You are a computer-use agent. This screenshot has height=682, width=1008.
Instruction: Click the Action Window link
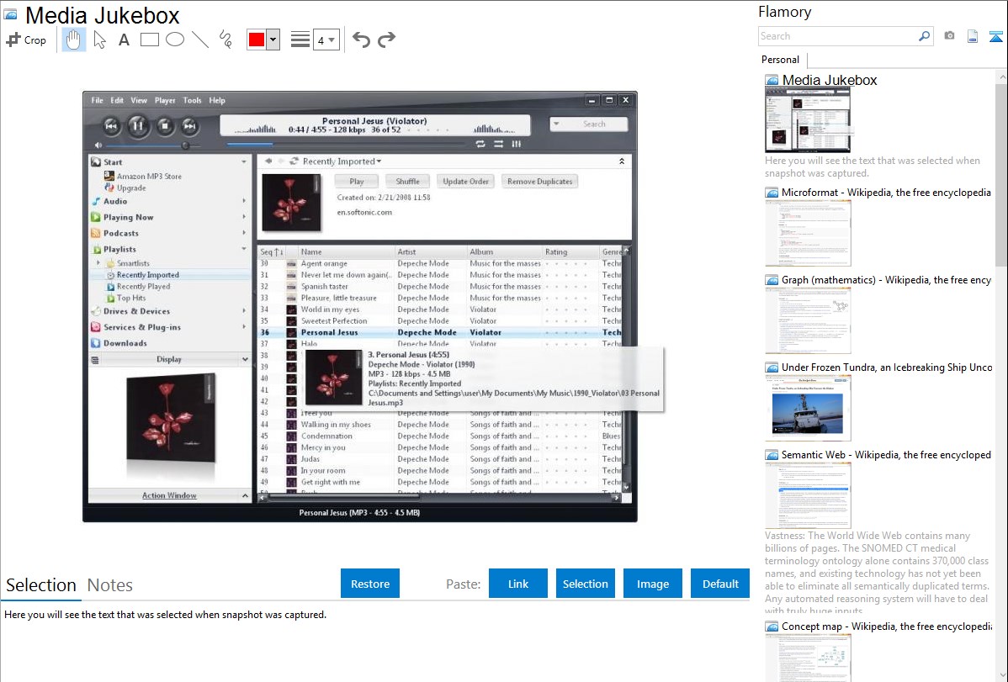169,495
